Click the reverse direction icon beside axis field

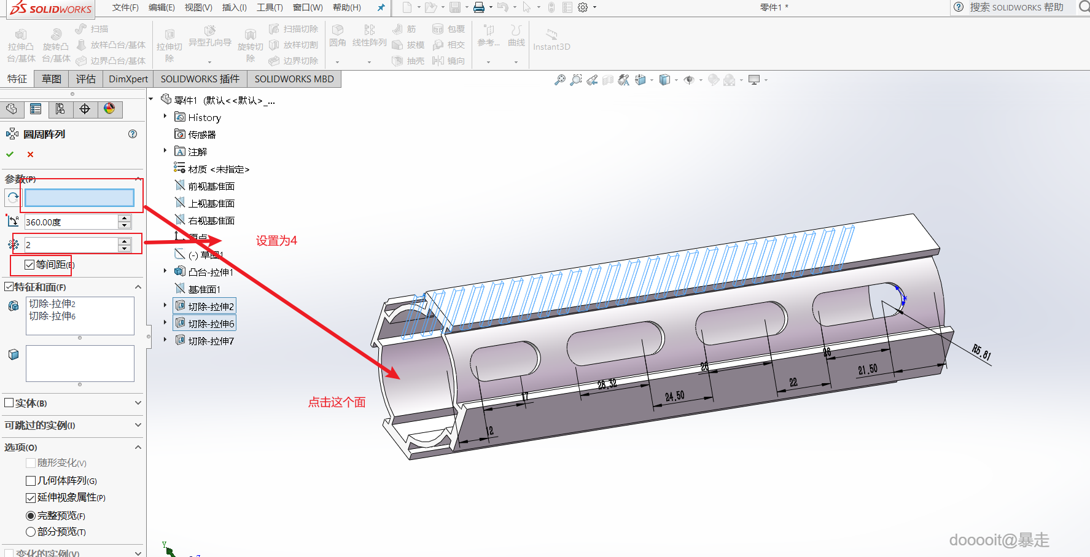pyautogui.click(x=13, y=198)
